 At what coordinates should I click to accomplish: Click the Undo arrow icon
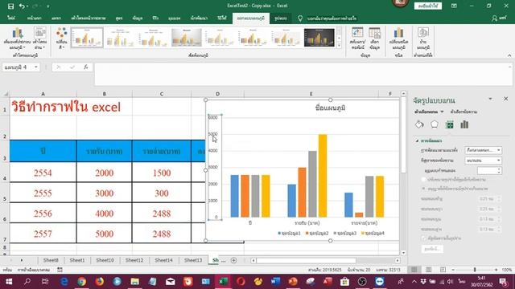point(22,6)
